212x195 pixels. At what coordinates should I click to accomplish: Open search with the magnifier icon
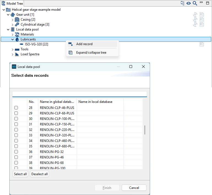point(195,3)
